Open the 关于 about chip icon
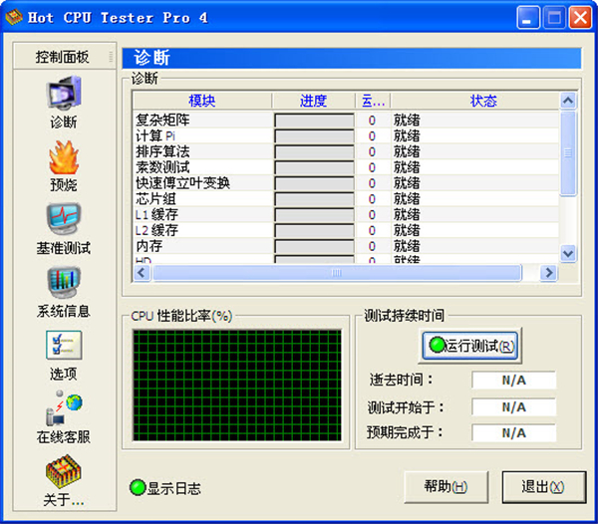This screenshot has width=598, height=524. click(64, 471)
